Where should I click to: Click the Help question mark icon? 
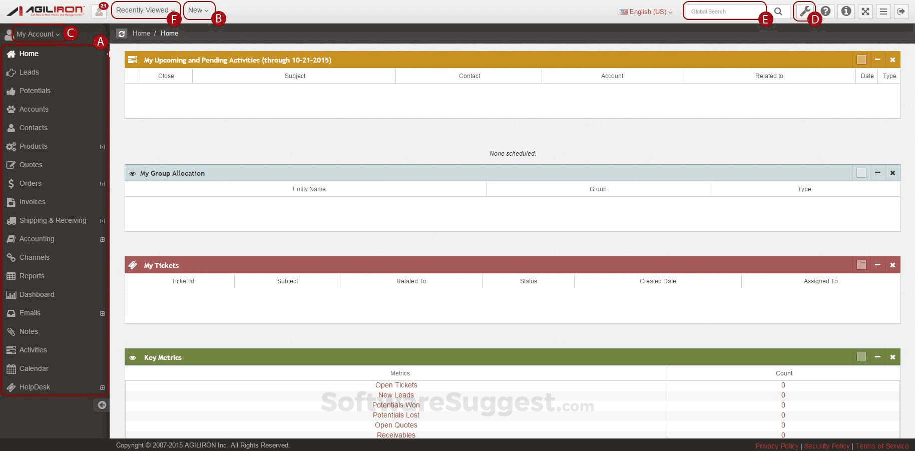click(825, 11)
